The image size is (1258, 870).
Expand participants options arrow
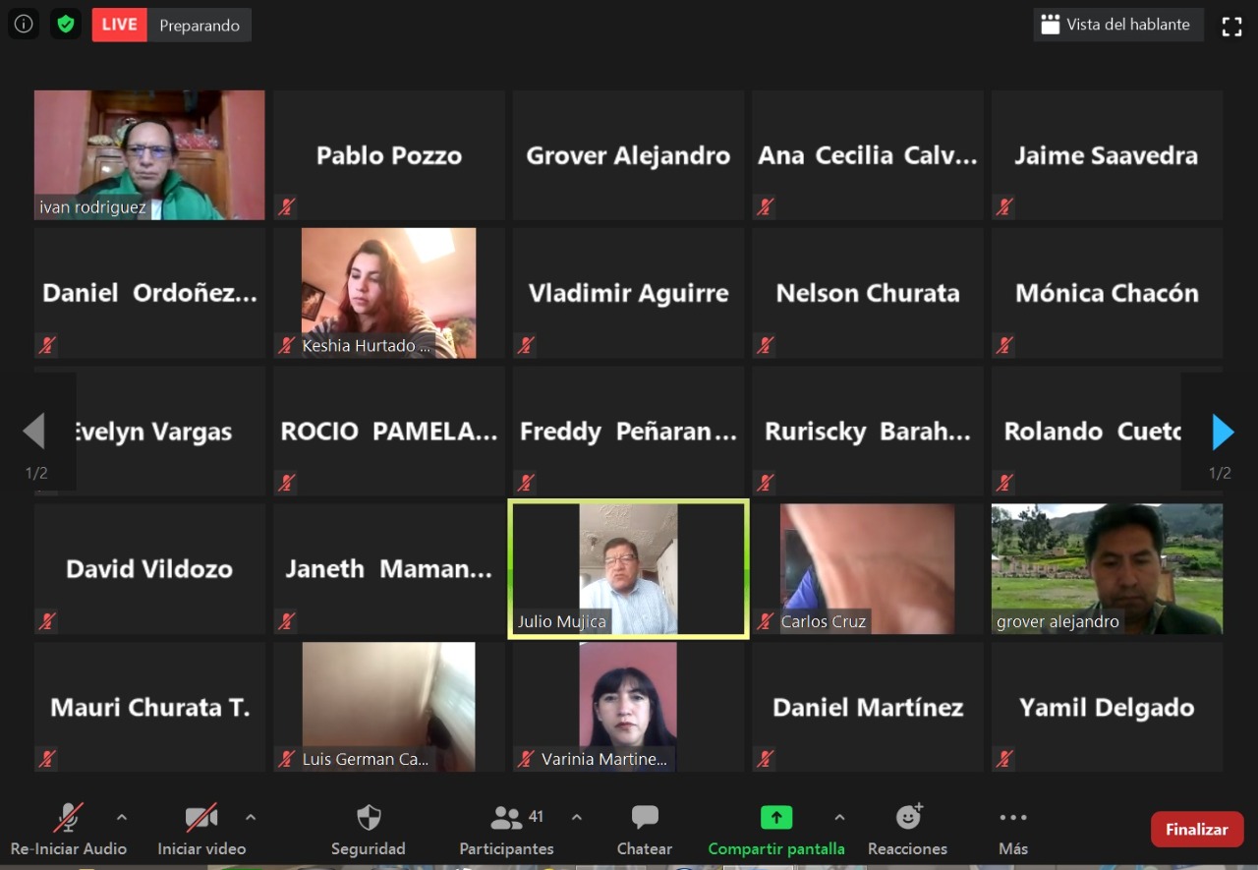[576, 817]
